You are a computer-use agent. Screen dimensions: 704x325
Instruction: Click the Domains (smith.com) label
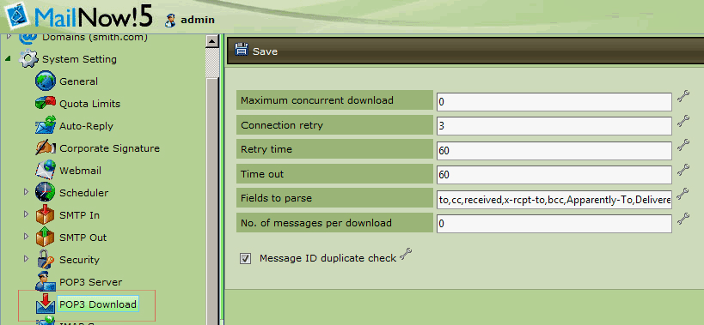point(95,38)
